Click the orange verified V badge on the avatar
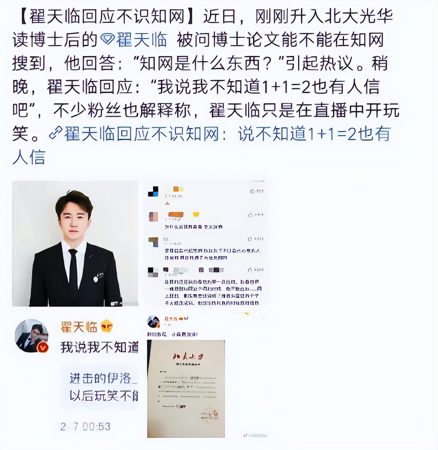Image resolution: width=438 pixels, height=450 pixels. pos(42,347)
